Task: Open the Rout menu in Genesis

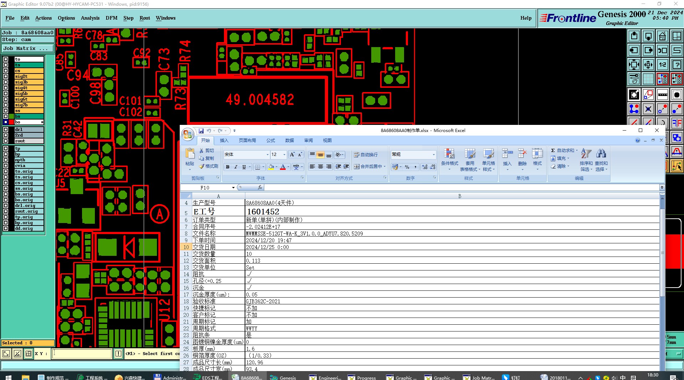Action: pyautogui.click(x=145, y=18)
